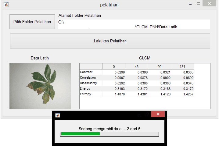The image size is (219, 146).
Task: Select the Data Latih leaf image
Action: point(40,86)
